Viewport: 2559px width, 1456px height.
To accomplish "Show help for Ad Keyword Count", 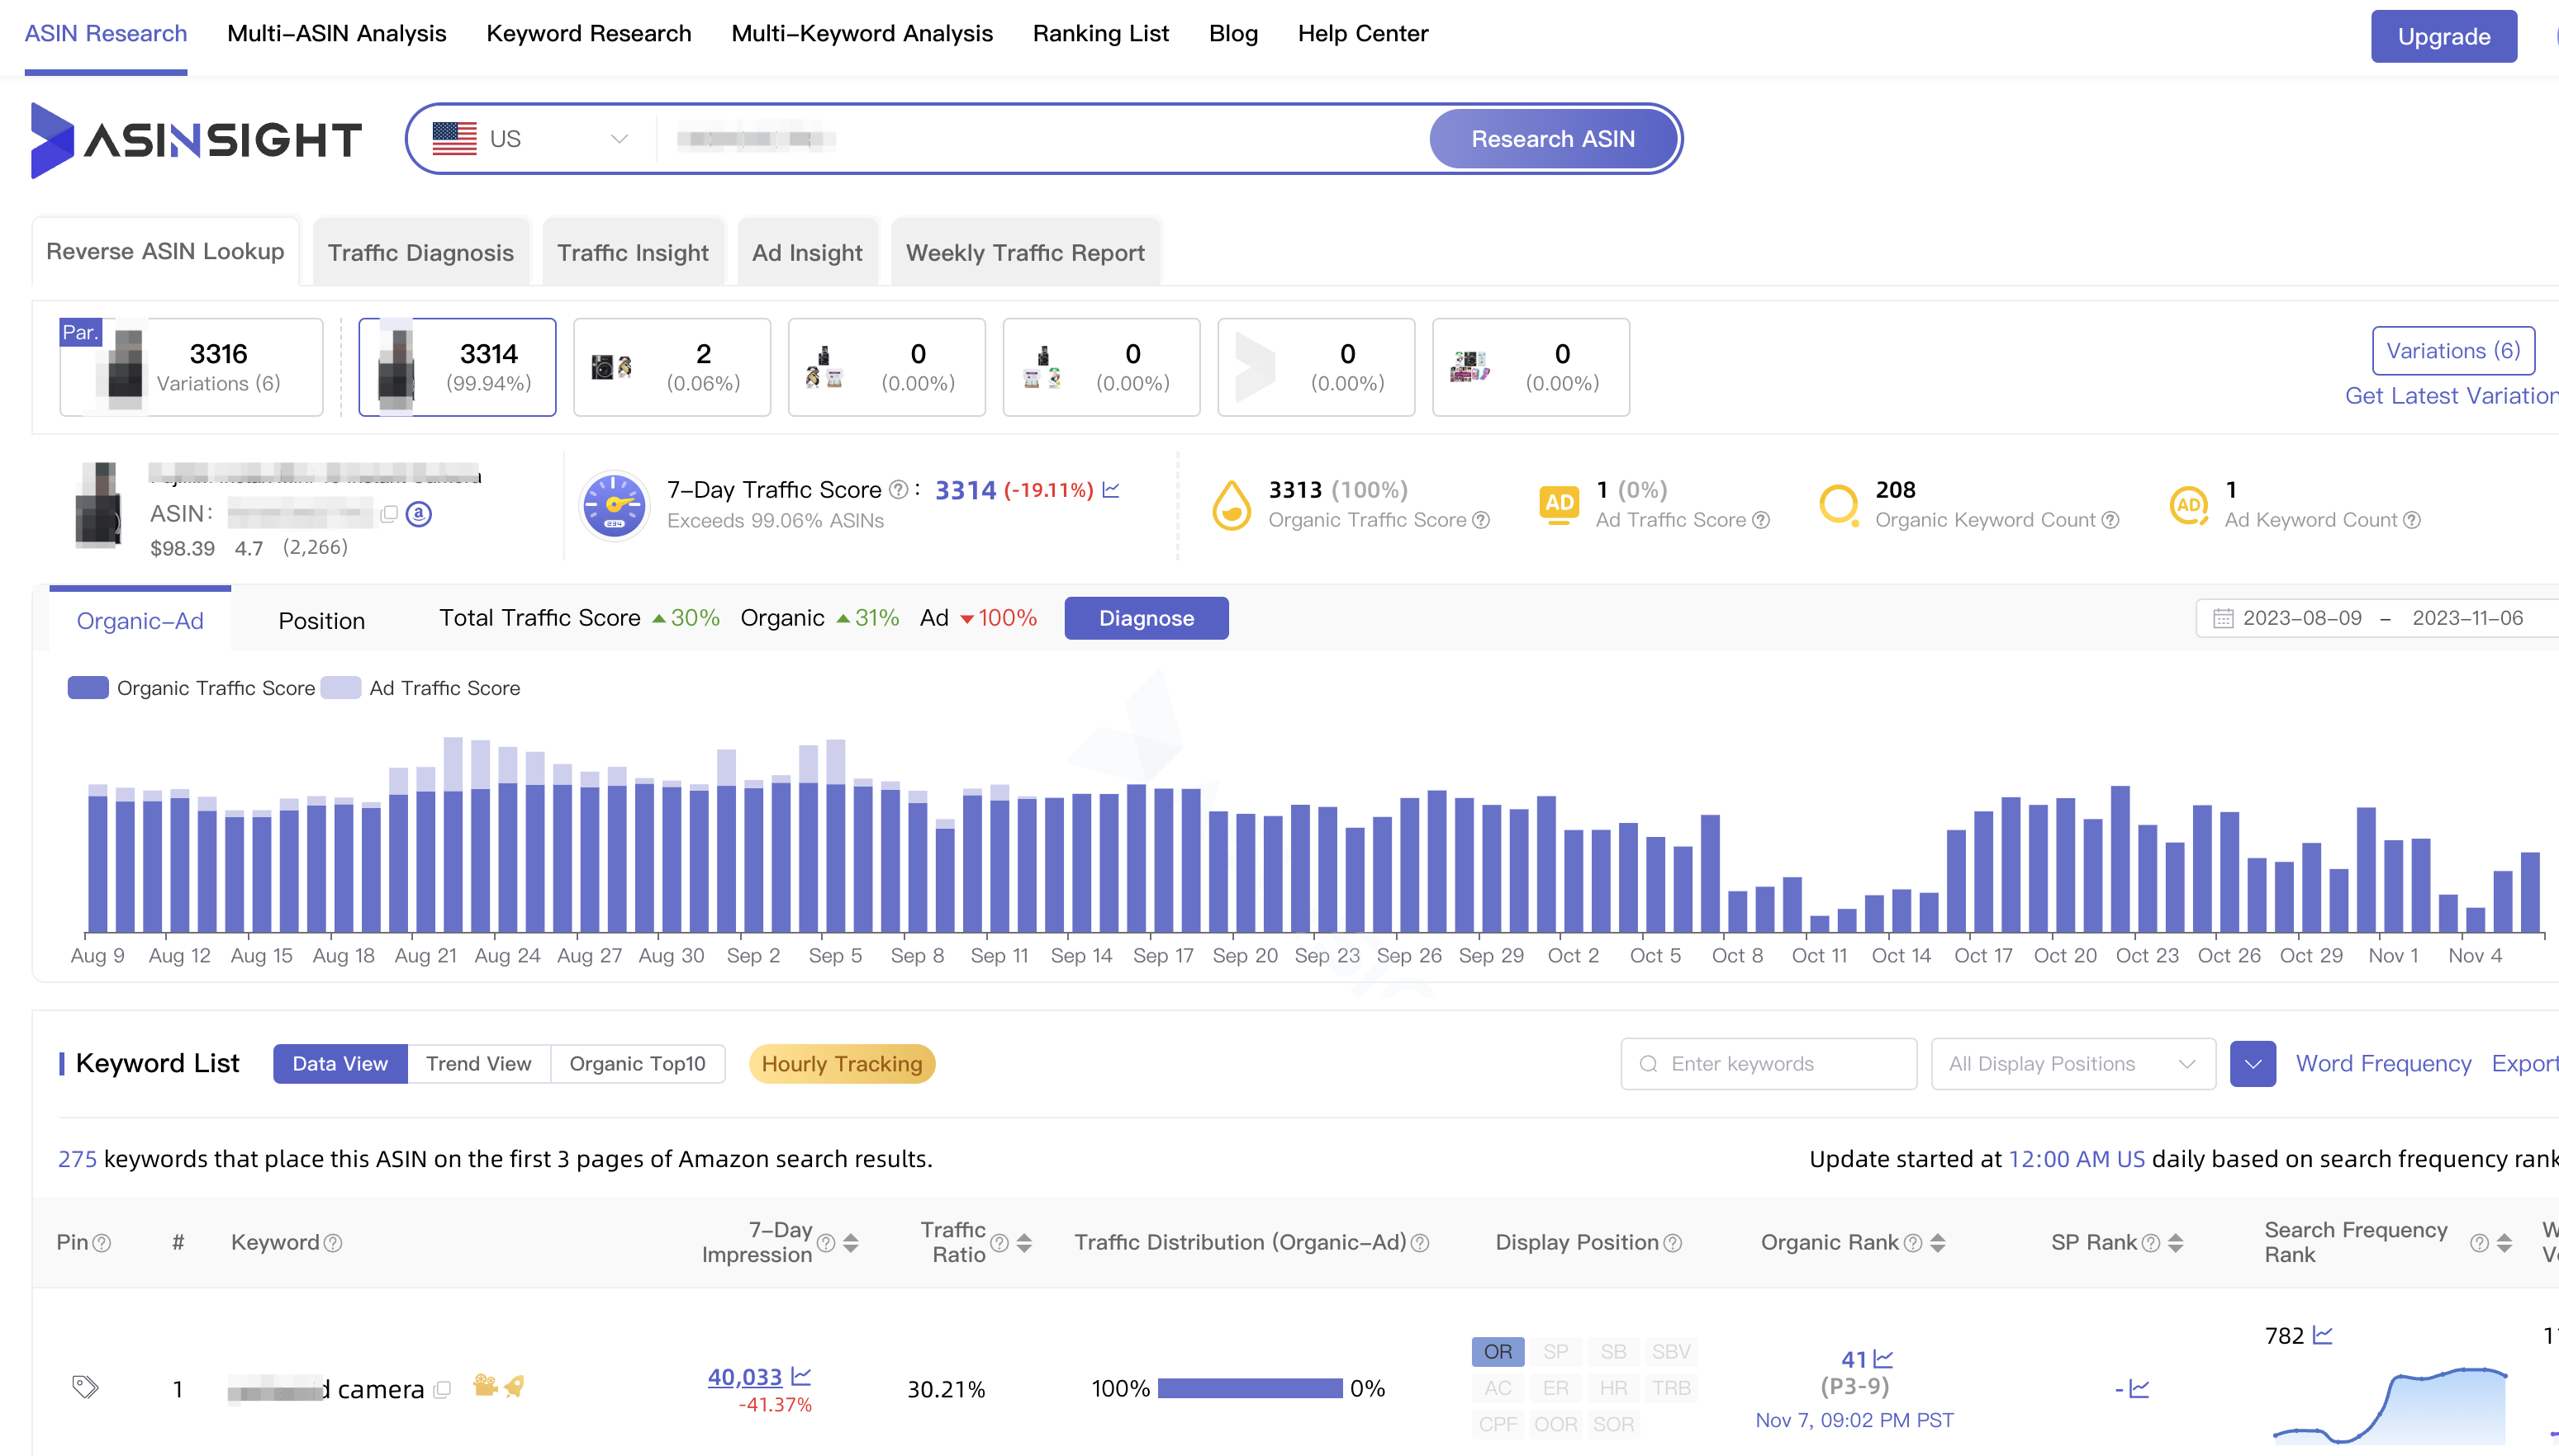I will tap(2412, 520).
